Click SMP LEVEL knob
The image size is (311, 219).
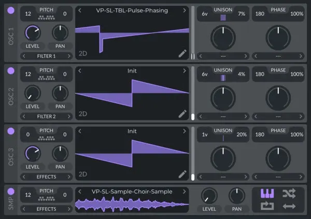pos(209,196)
